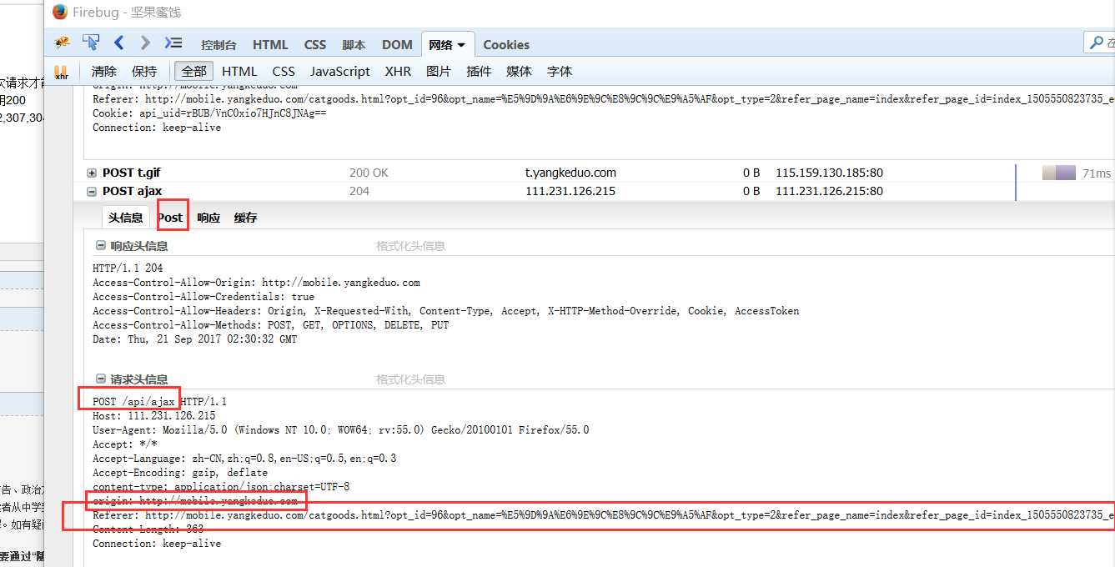Image resolution: width=1115 pixels, height=567 pixels.
Task: Click the 清除 button
Action: pyautogui.click(x=104, y=72)
